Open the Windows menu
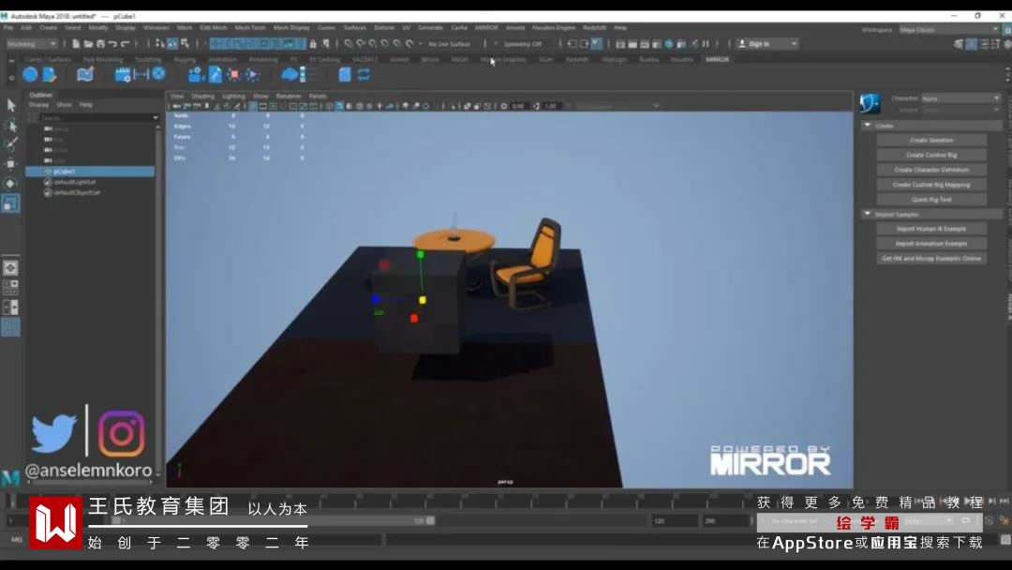The height and width of the screenshot is (570, 1012). [156, 28]
